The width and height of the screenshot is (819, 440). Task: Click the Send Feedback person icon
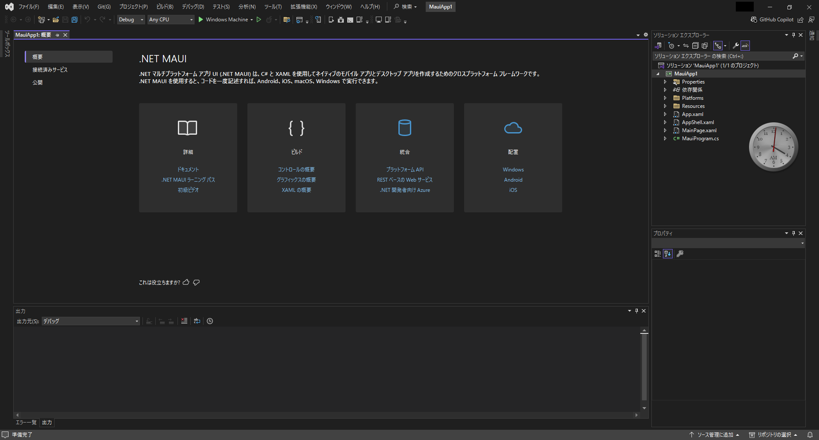point(811,20)
